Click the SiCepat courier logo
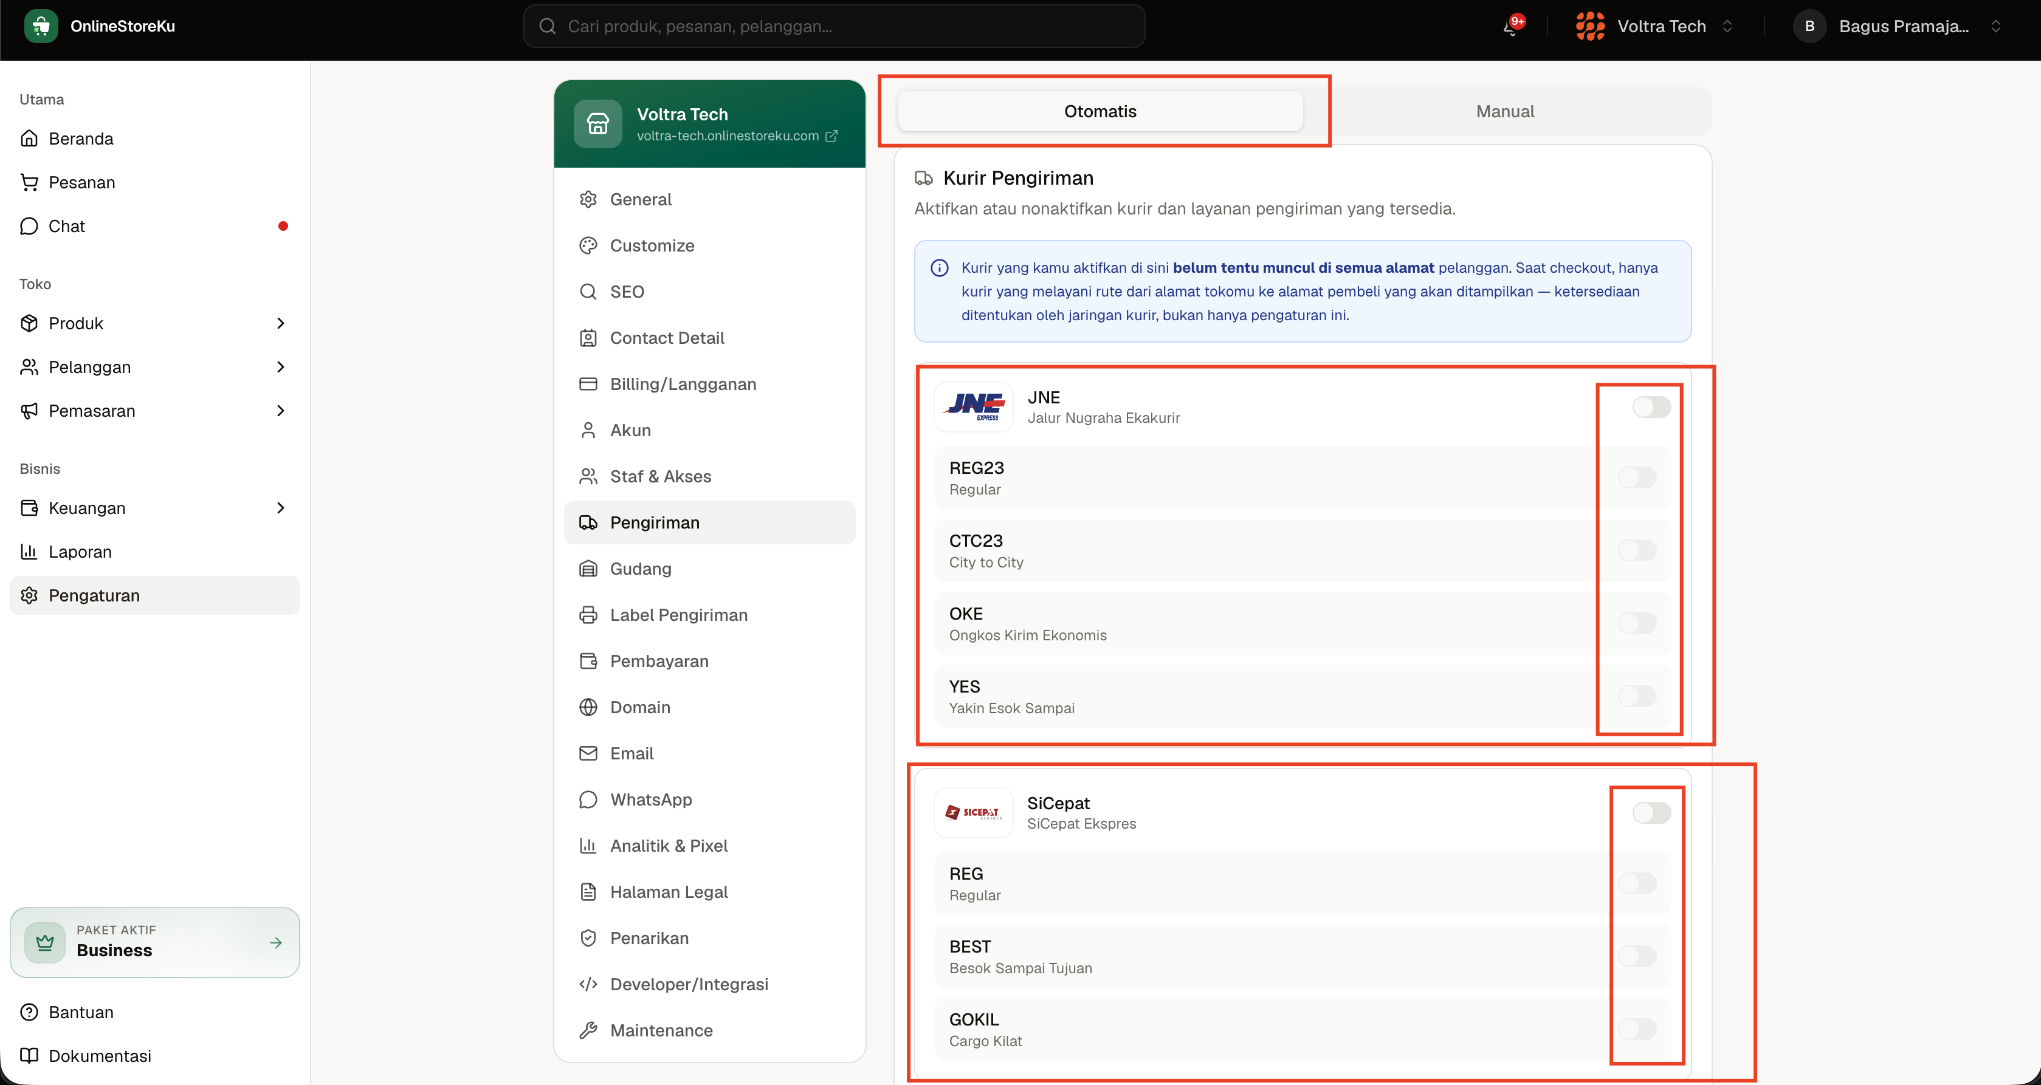The image size is (2041, 1085). [974, 813]
